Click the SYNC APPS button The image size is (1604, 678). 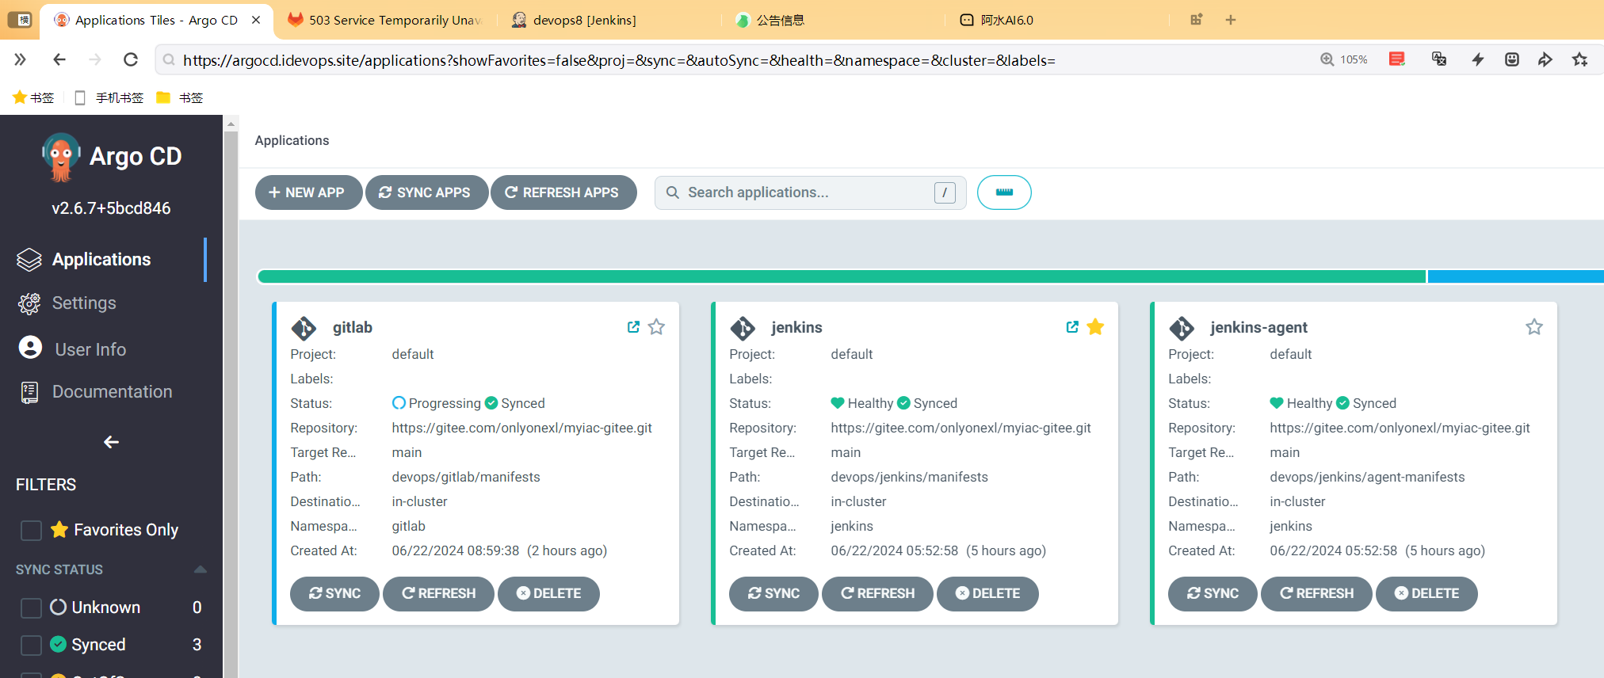pos(426,192)
